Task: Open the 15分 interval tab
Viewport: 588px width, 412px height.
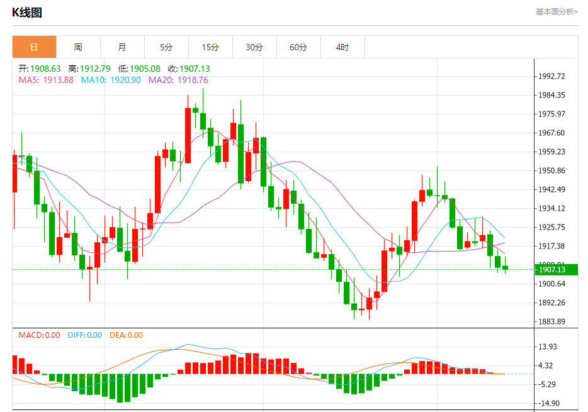Action: click(x=210, y=47)
